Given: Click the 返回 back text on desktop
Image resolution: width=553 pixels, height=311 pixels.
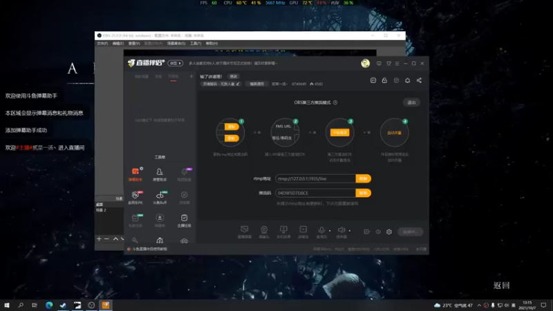Looking at the screenshot, I should pos(501,285).
